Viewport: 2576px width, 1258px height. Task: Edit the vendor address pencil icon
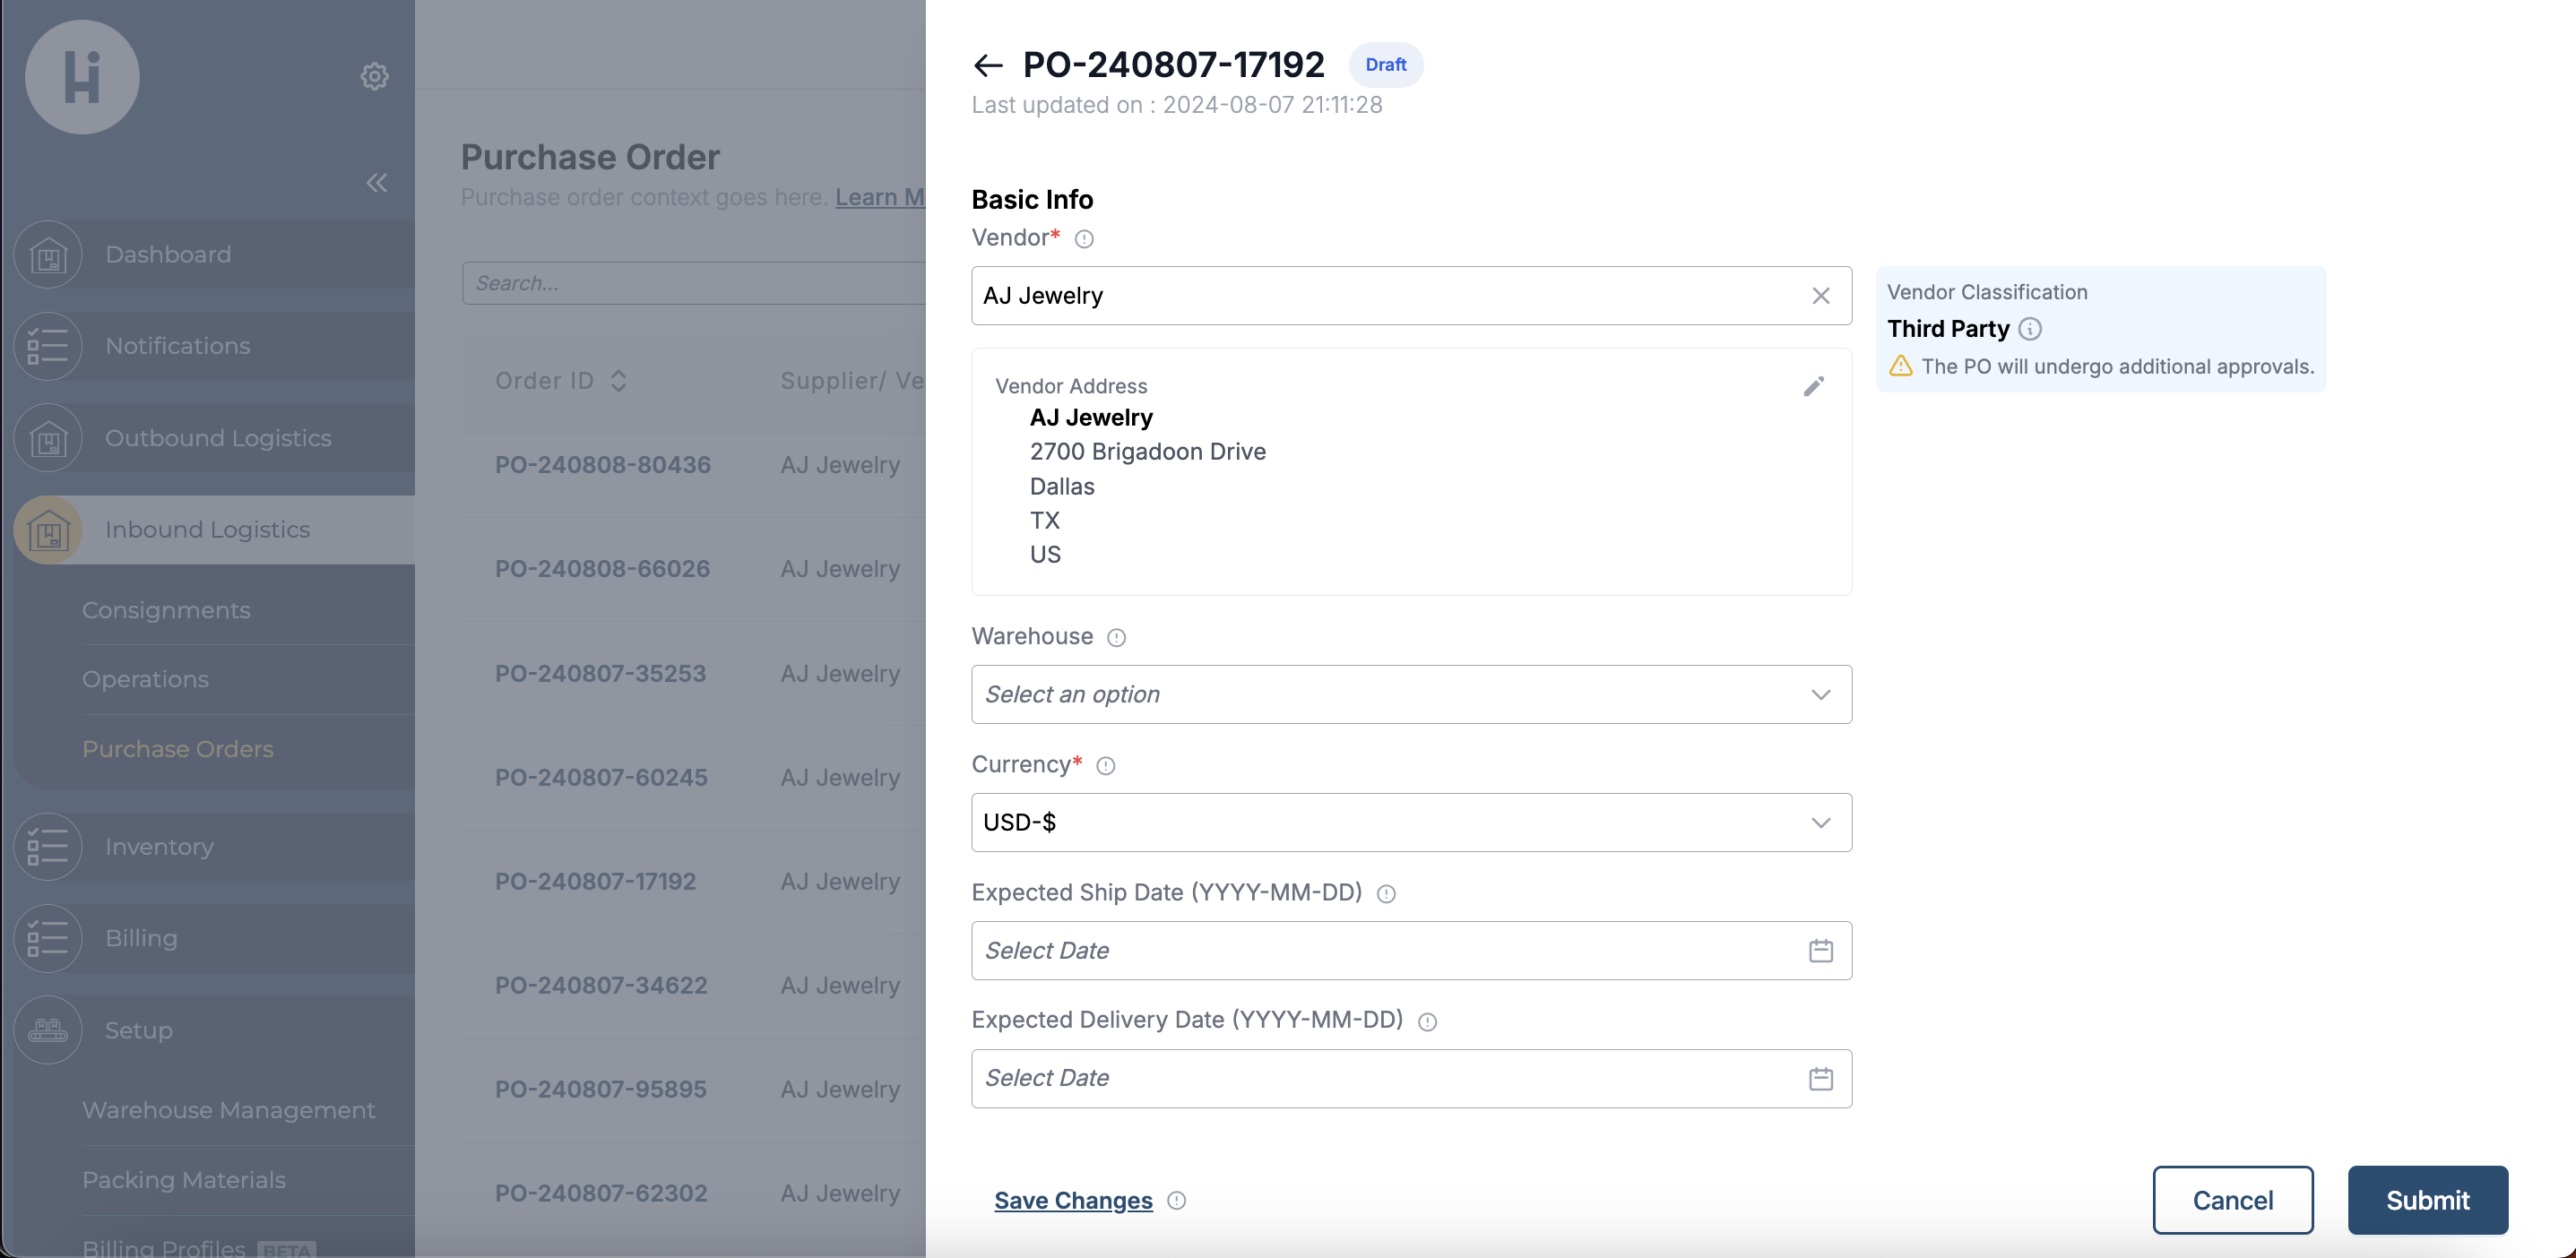1813,387
